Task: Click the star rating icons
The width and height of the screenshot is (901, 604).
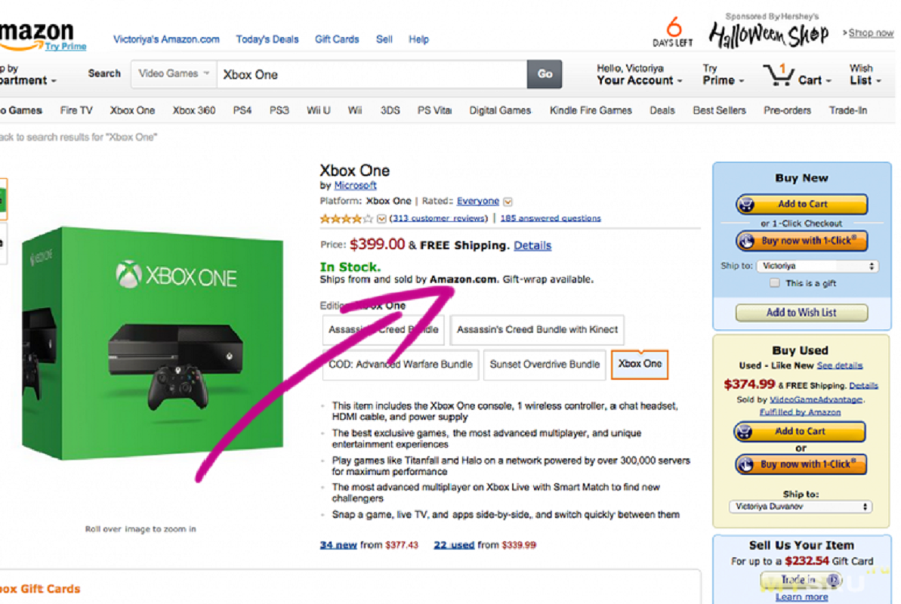Action: pyautogui.click(x=347, y=218)
